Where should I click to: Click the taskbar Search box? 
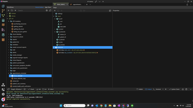[74, 105]
